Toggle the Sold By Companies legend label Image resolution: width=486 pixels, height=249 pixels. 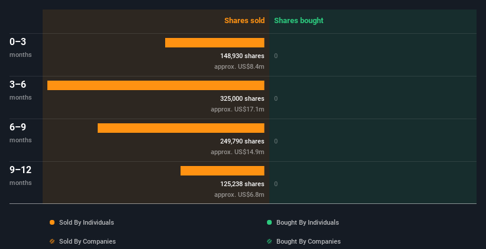[88, 241]
